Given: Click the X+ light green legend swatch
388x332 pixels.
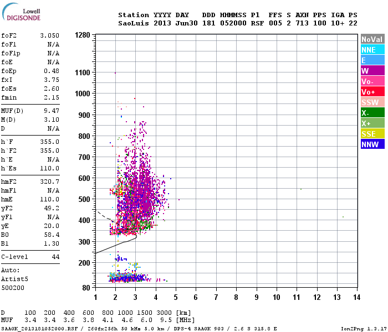Looking at the screenshot, I should click(x=372, y=123).
